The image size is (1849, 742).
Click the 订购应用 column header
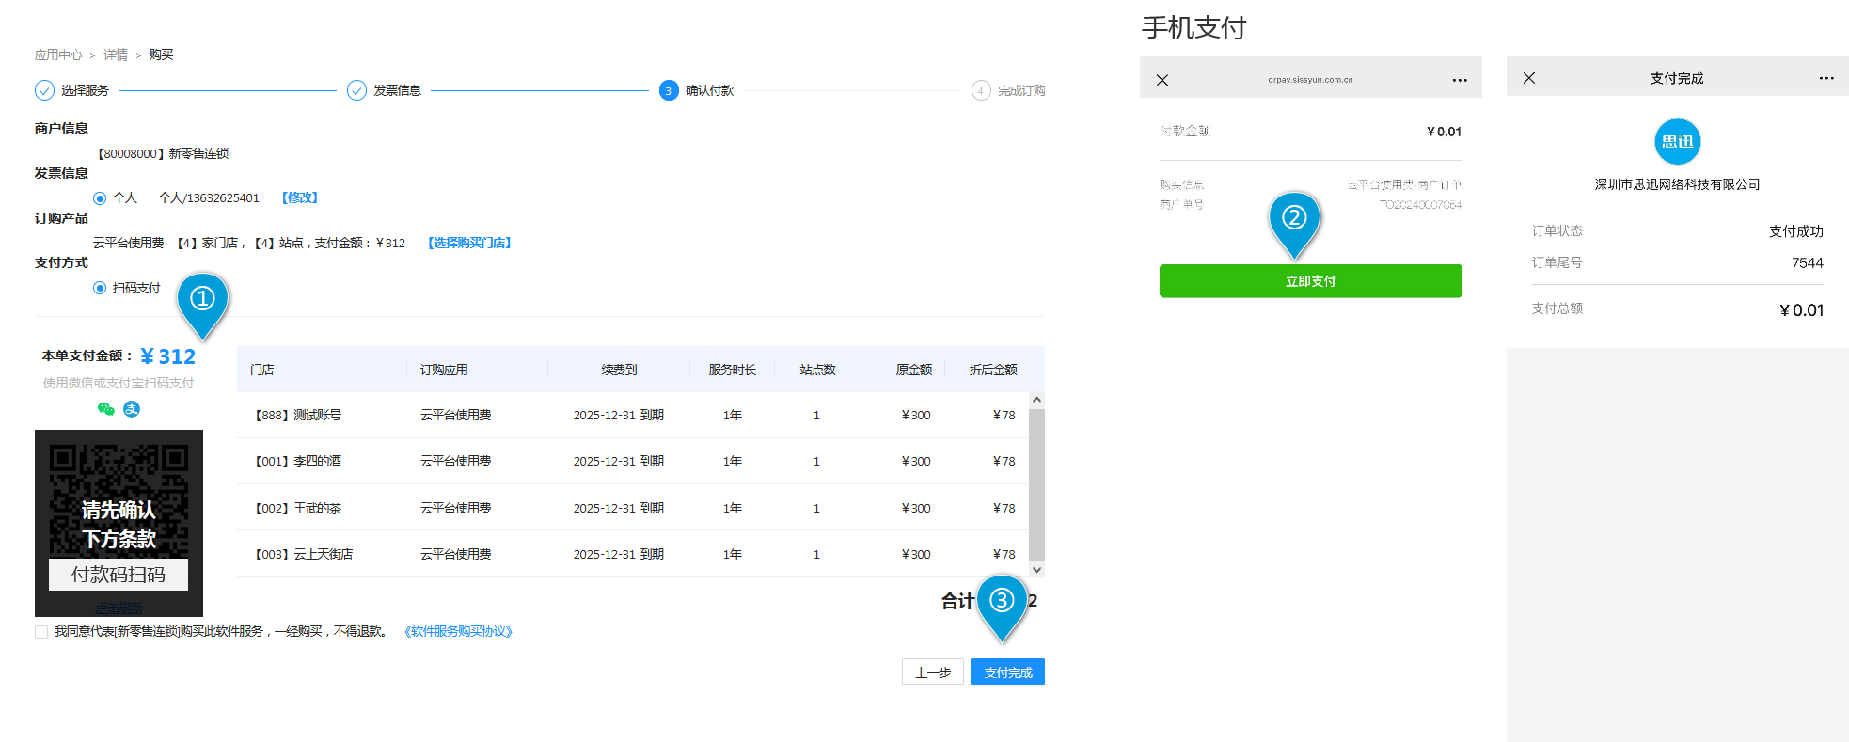444,370
